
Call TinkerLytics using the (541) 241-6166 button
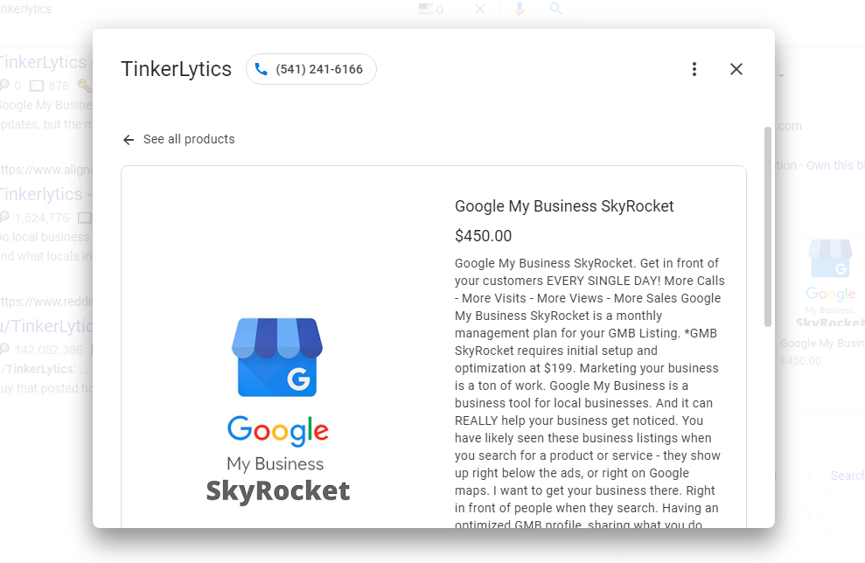(310, 68)
